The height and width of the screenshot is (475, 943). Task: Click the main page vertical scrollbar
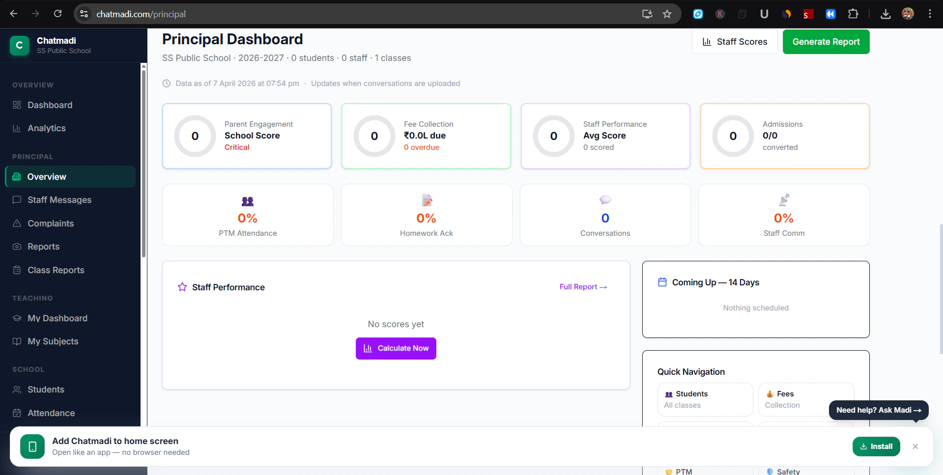point(941,289)
